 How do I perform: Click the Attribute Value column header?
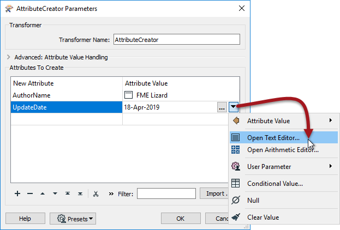point(181,83)
